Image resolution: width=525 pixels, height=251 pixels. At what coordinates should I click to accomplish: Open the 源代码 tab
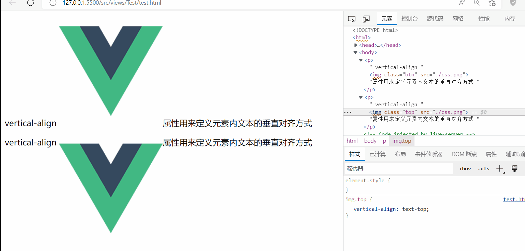click(x=435, y=19)
